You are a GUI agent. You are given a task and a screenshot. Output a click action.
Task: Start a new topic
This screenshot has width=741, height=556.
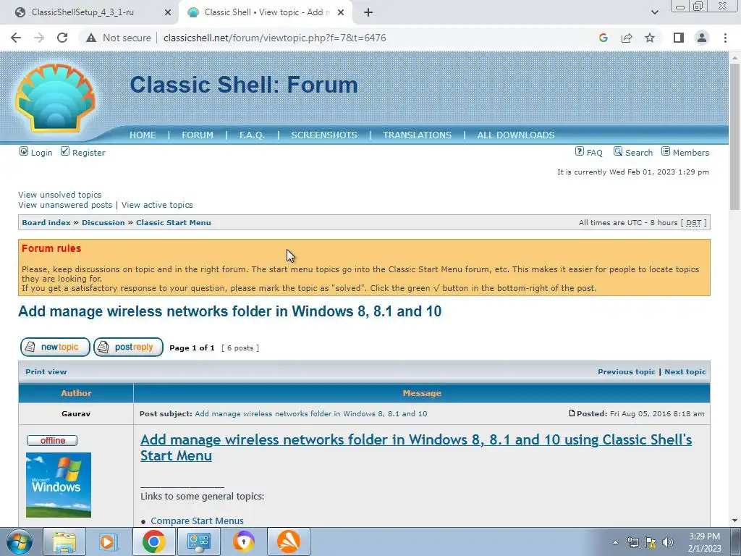55,347
